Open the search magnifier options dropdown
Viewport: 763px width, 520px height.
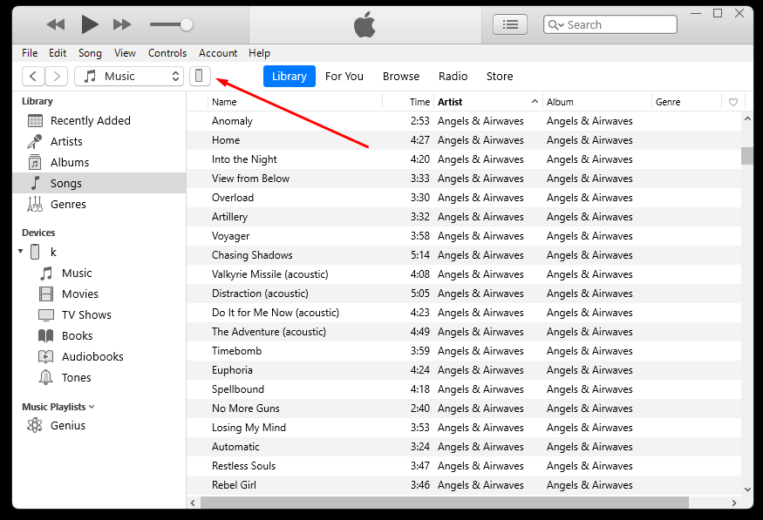(x=555, y=24)
